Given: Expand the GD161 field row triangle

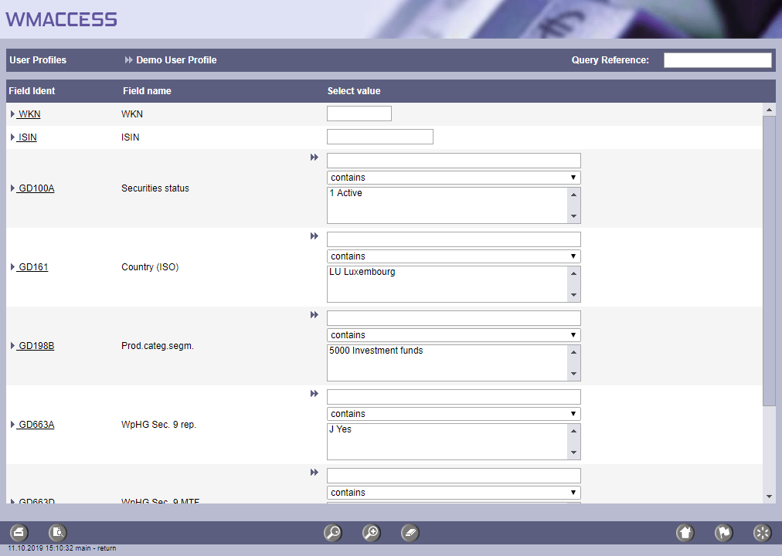Looking at the screenshot, I should pos(12,267).
